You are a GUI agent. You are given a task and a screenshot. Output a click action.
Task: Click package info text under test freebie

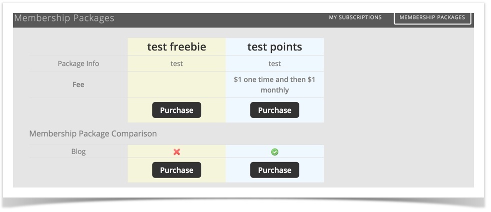[177, 63]
